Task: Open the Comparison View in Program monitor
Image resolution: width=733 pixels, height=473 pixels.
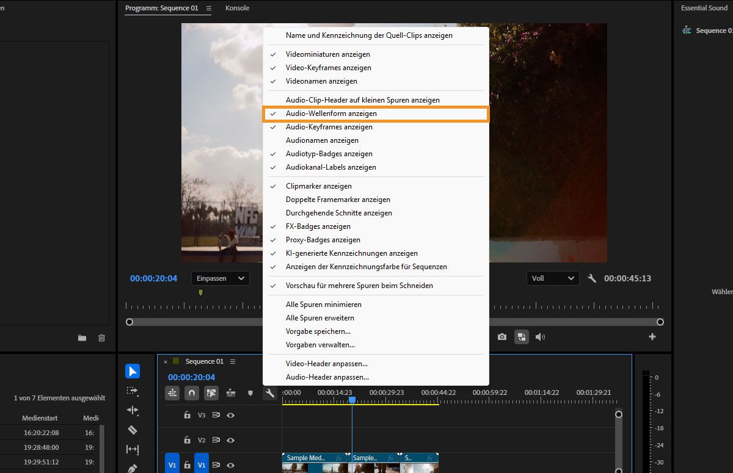Action: tap(521, 336)
